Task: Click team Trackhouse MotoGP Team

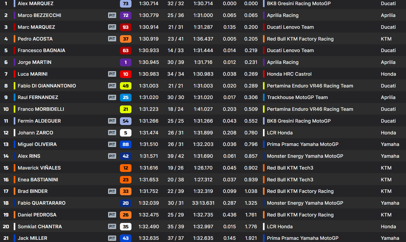Action: 298,97
